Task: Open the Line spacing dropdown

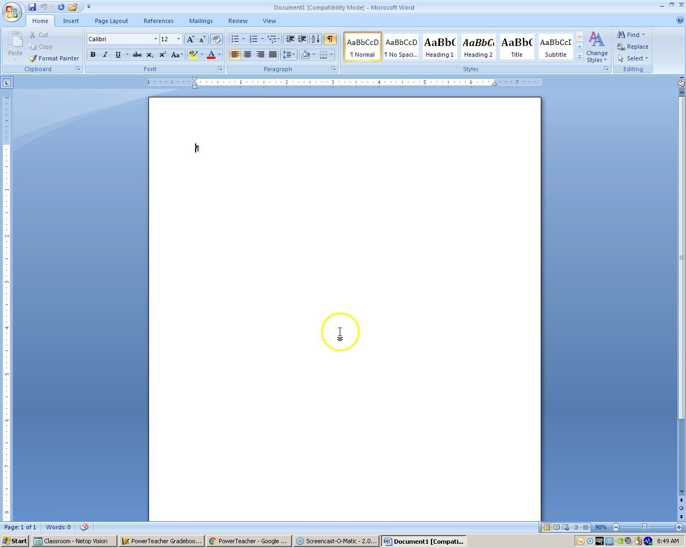Action: [288, 54]
